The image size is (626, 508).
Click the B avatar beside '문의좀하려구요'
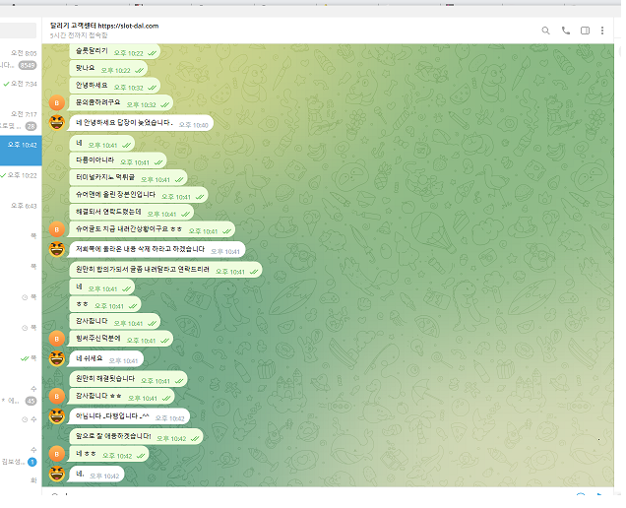(57, 103)
